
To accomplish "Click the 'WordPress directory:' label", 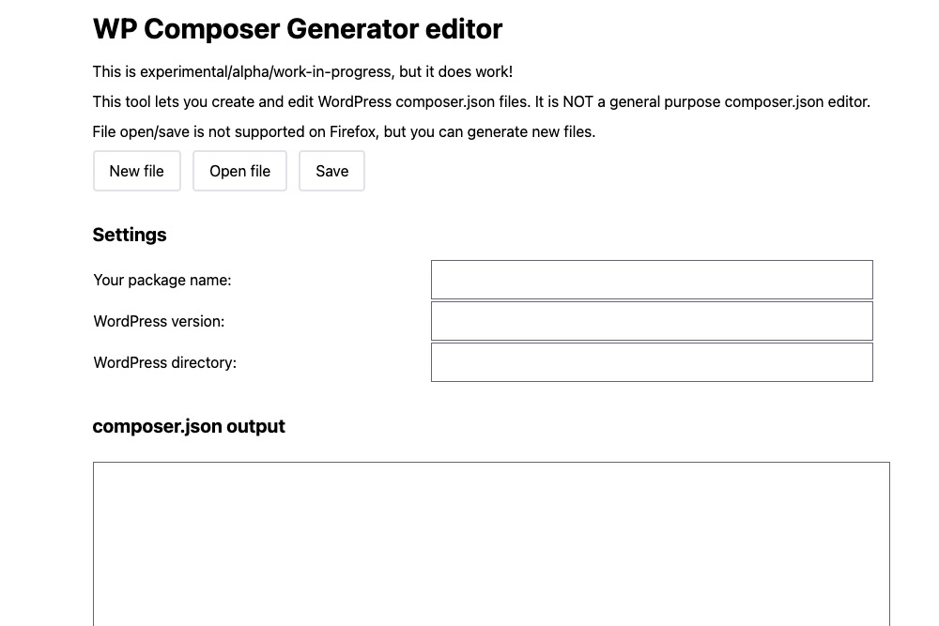I will click(x=164, y=362).
